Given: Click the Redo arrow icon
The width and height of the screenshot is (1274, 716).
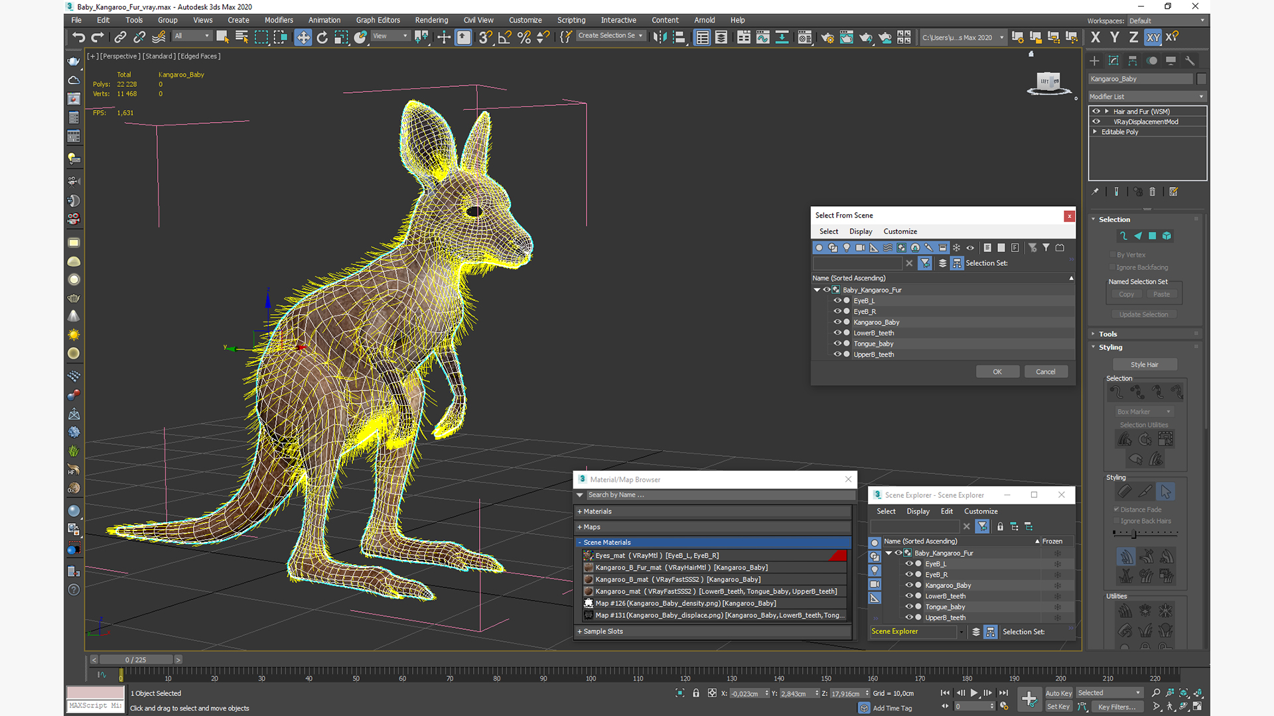Looking at the screenshot, I should (x=98, y=37).
